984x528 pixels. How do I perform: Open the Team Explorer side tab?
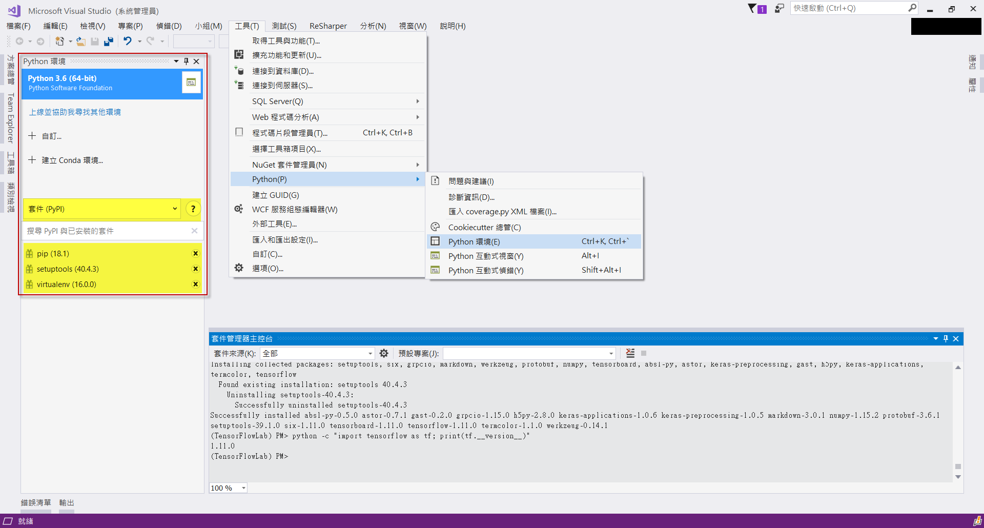(10, 118)
